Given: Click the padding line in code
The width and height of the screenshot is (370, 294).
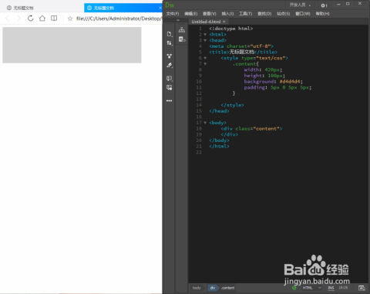Looking at the screenshot, I should (x=277, y=87).
